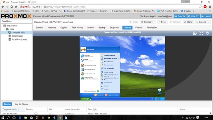Switch to Log do Cluster tab
The image size is (213, 120).
(x=22, y=104)
